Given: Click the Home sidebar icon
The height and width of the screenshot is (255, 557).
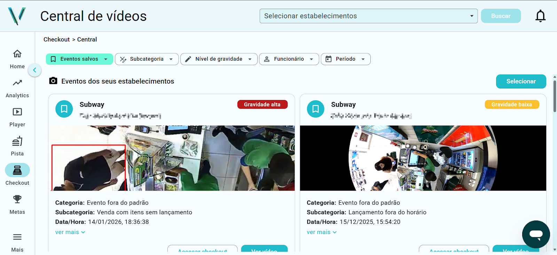Looking at the screenshot, I should pyautogui.click(x=17, y=54).
